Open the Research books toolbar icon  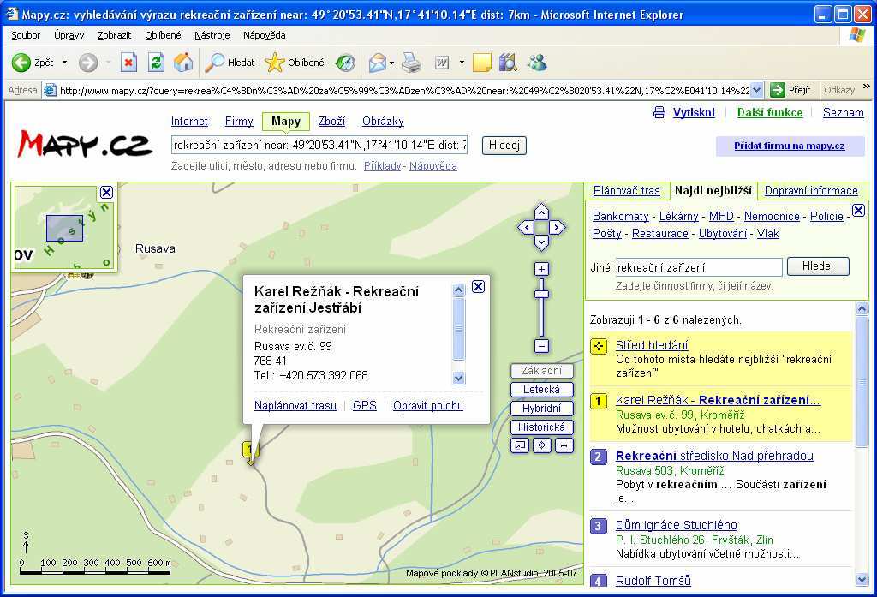pos(509,63)
